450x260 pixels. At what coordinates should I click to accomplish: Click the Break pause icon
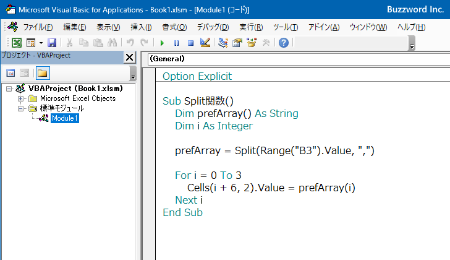point(177,43)
